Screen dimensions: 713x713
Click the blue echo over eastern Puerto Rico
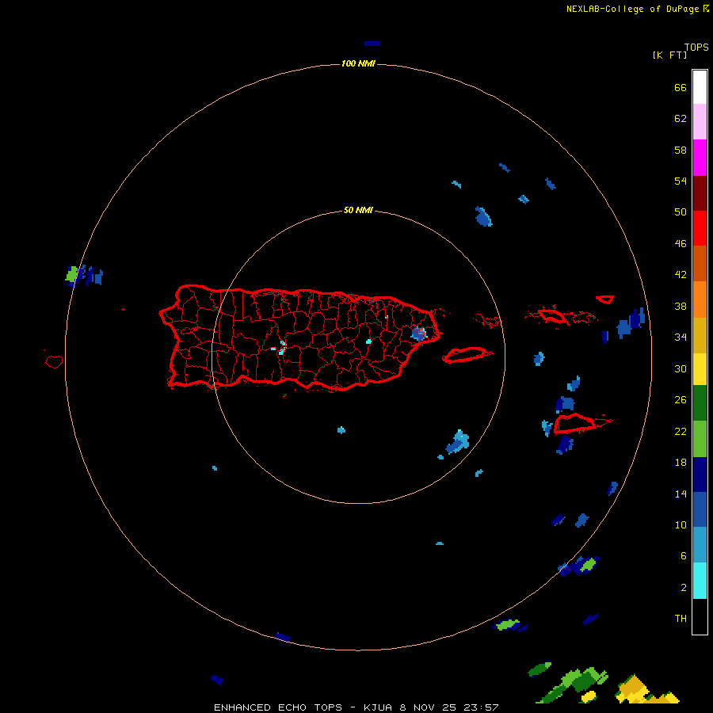click(419, 334)
